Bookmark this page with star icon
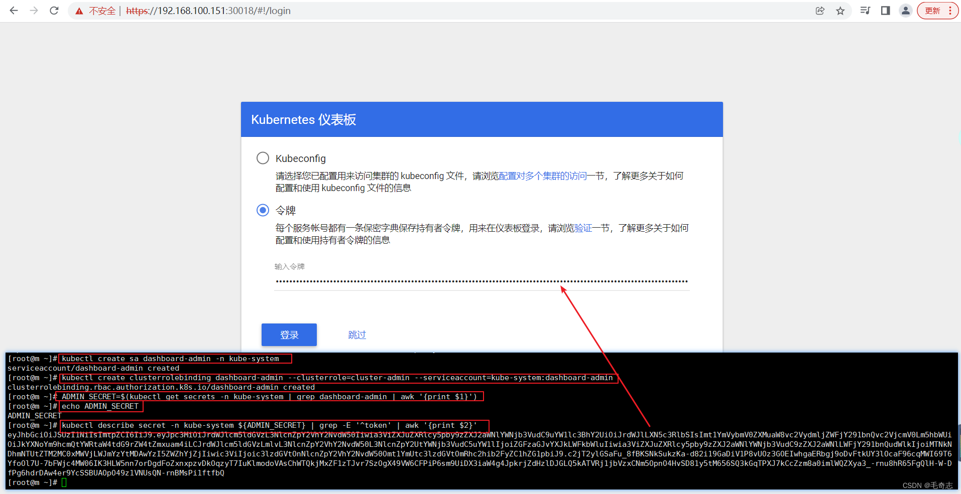Viewport: 961px width, 494px height. 840,11
